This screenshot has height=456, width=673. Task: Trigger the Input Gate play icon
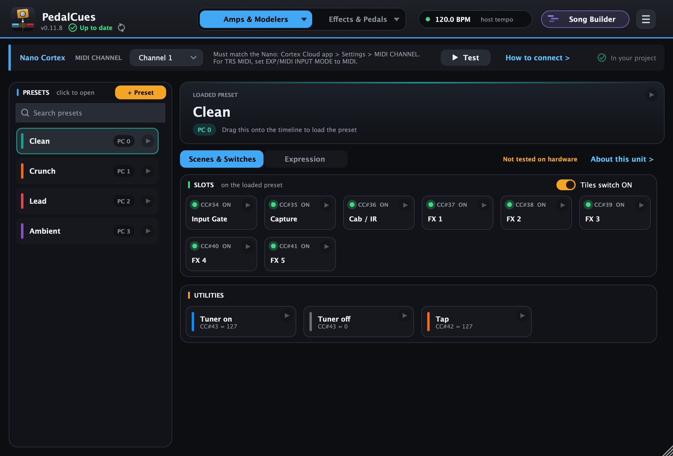(x=248, y=205)
